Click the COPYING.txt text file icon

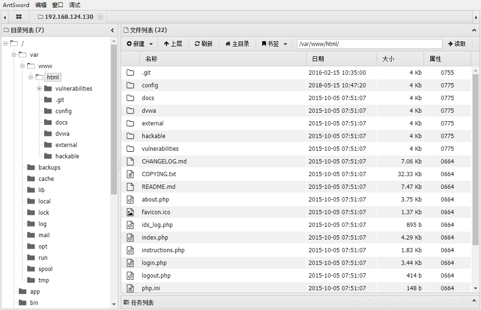pyautogui.click(x=131, y=174)
